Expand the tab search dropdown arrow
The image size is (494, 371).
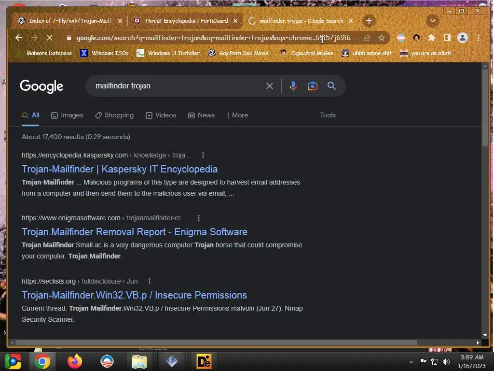click(433, 21)
